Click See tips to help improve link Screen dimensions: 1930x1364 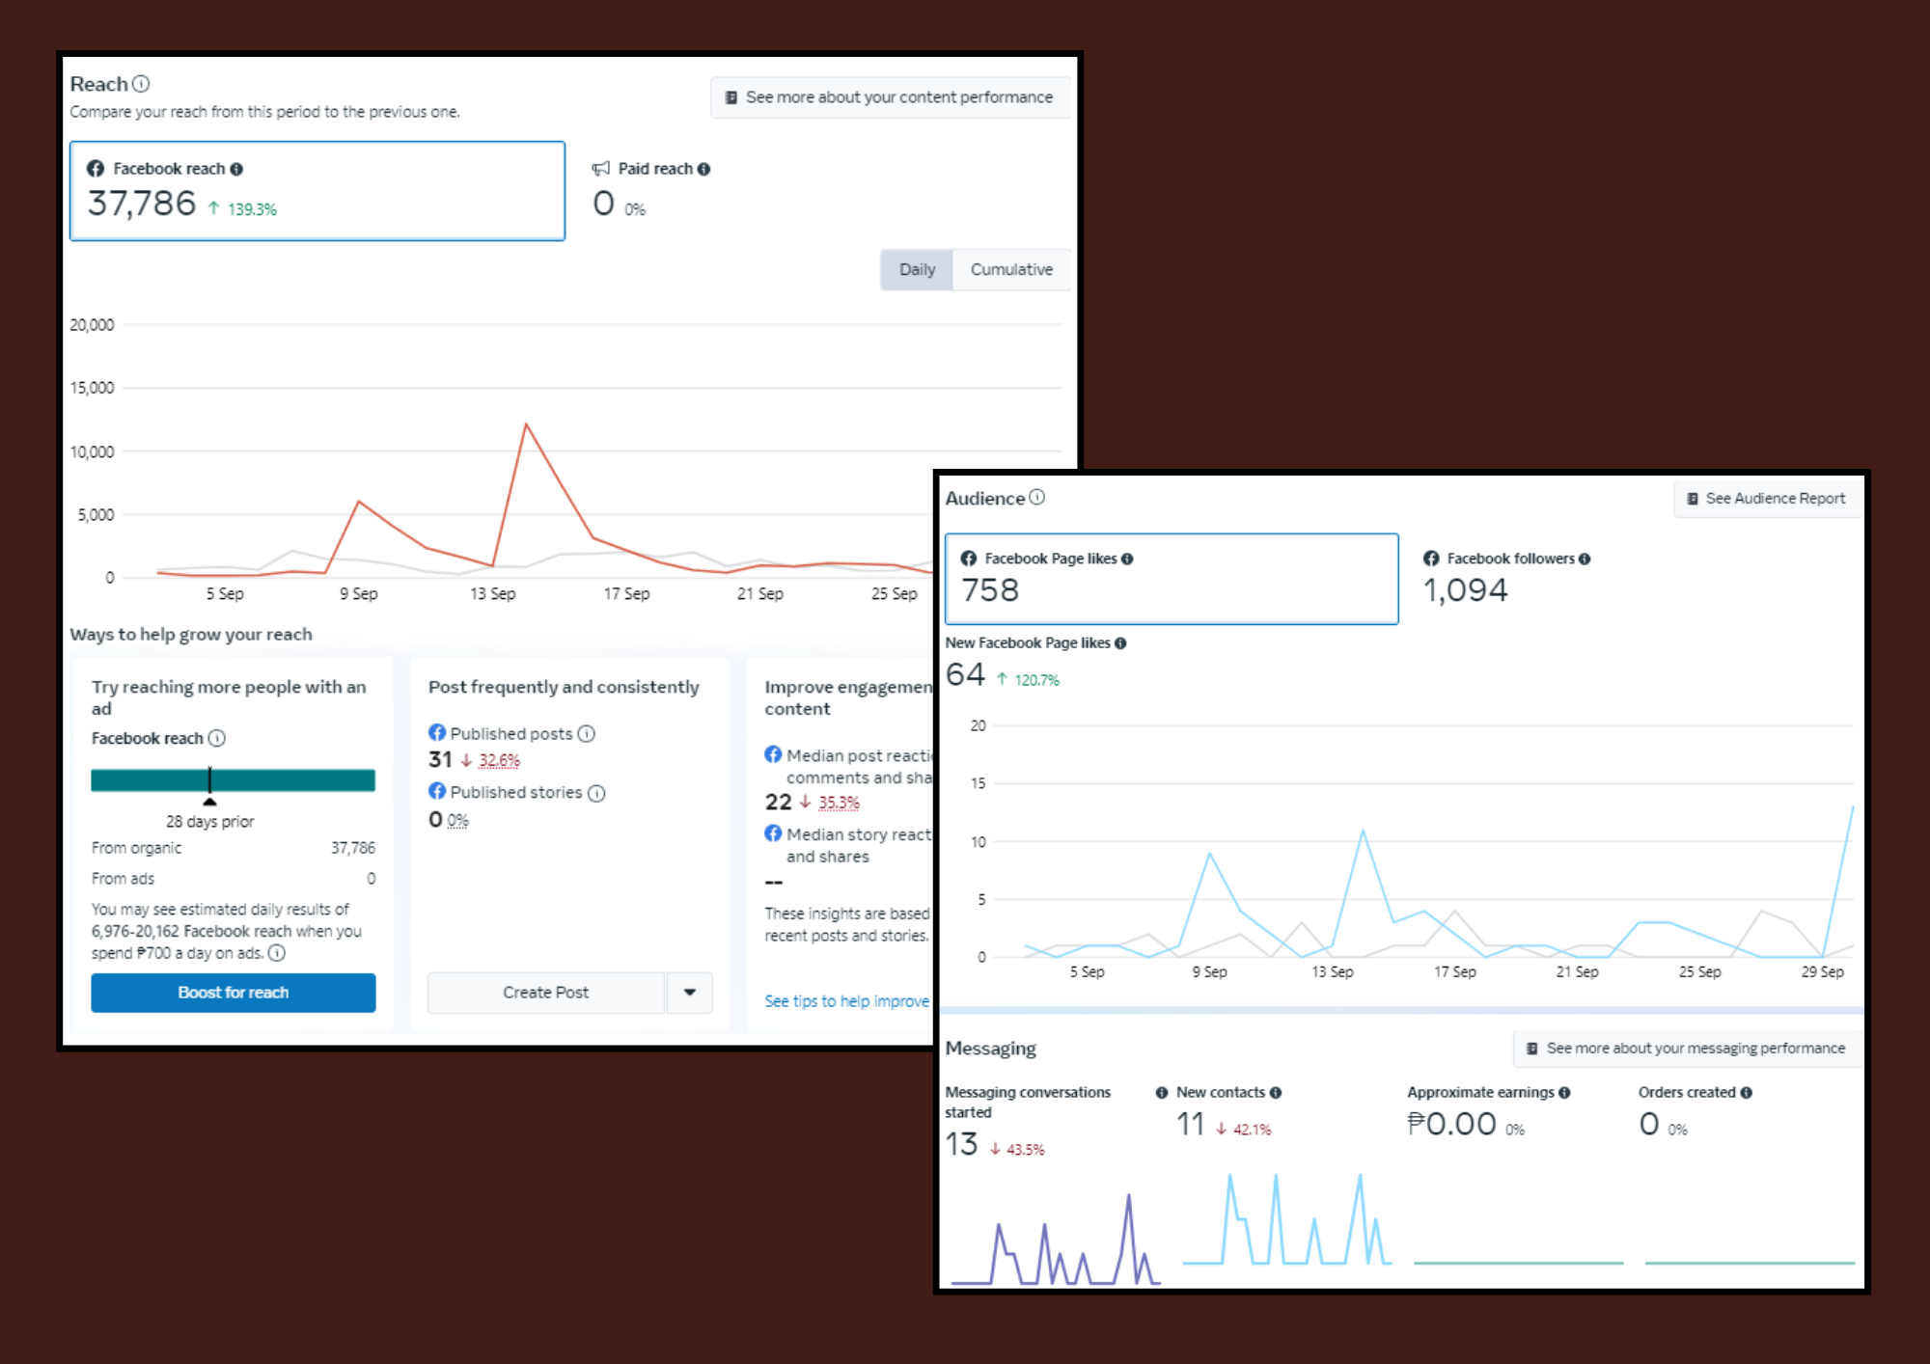point(846,1001)
